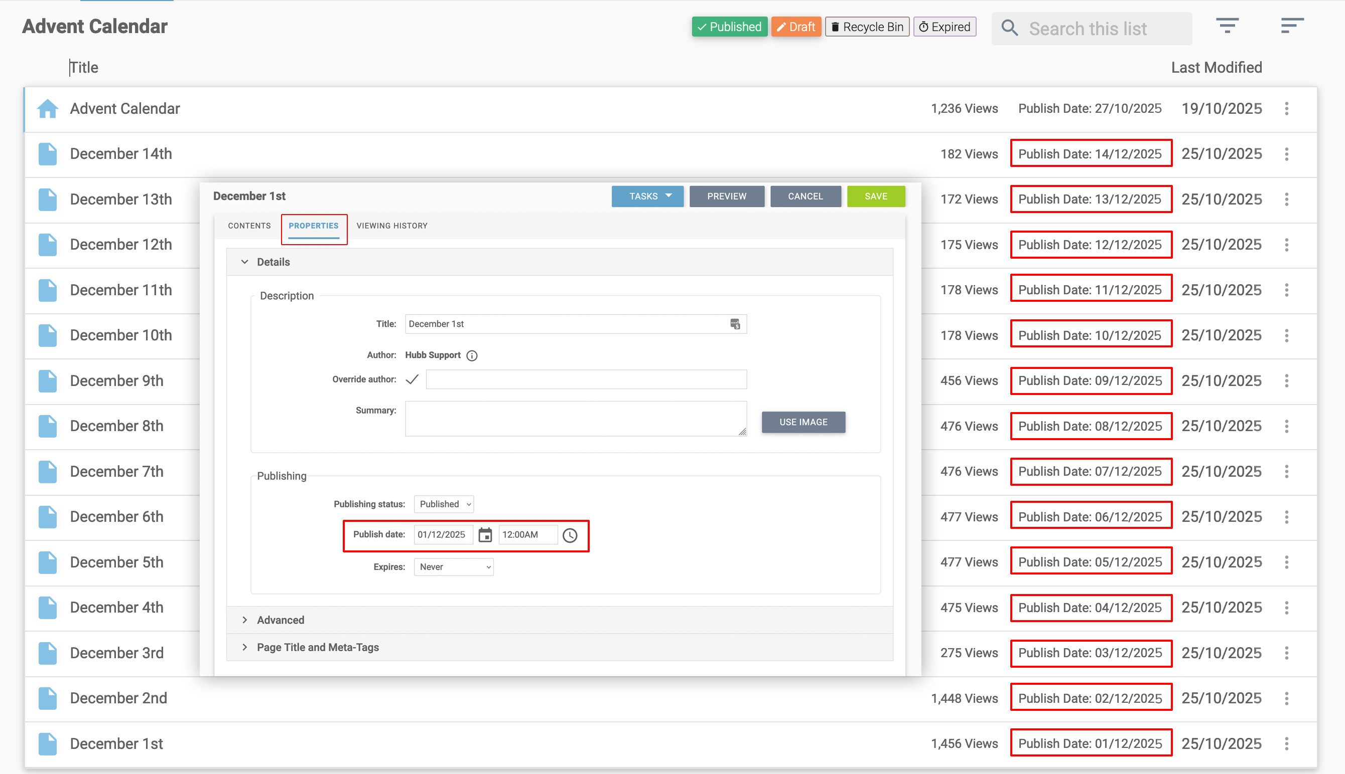Click the filter icon beside the search box

pos(1227,26)
